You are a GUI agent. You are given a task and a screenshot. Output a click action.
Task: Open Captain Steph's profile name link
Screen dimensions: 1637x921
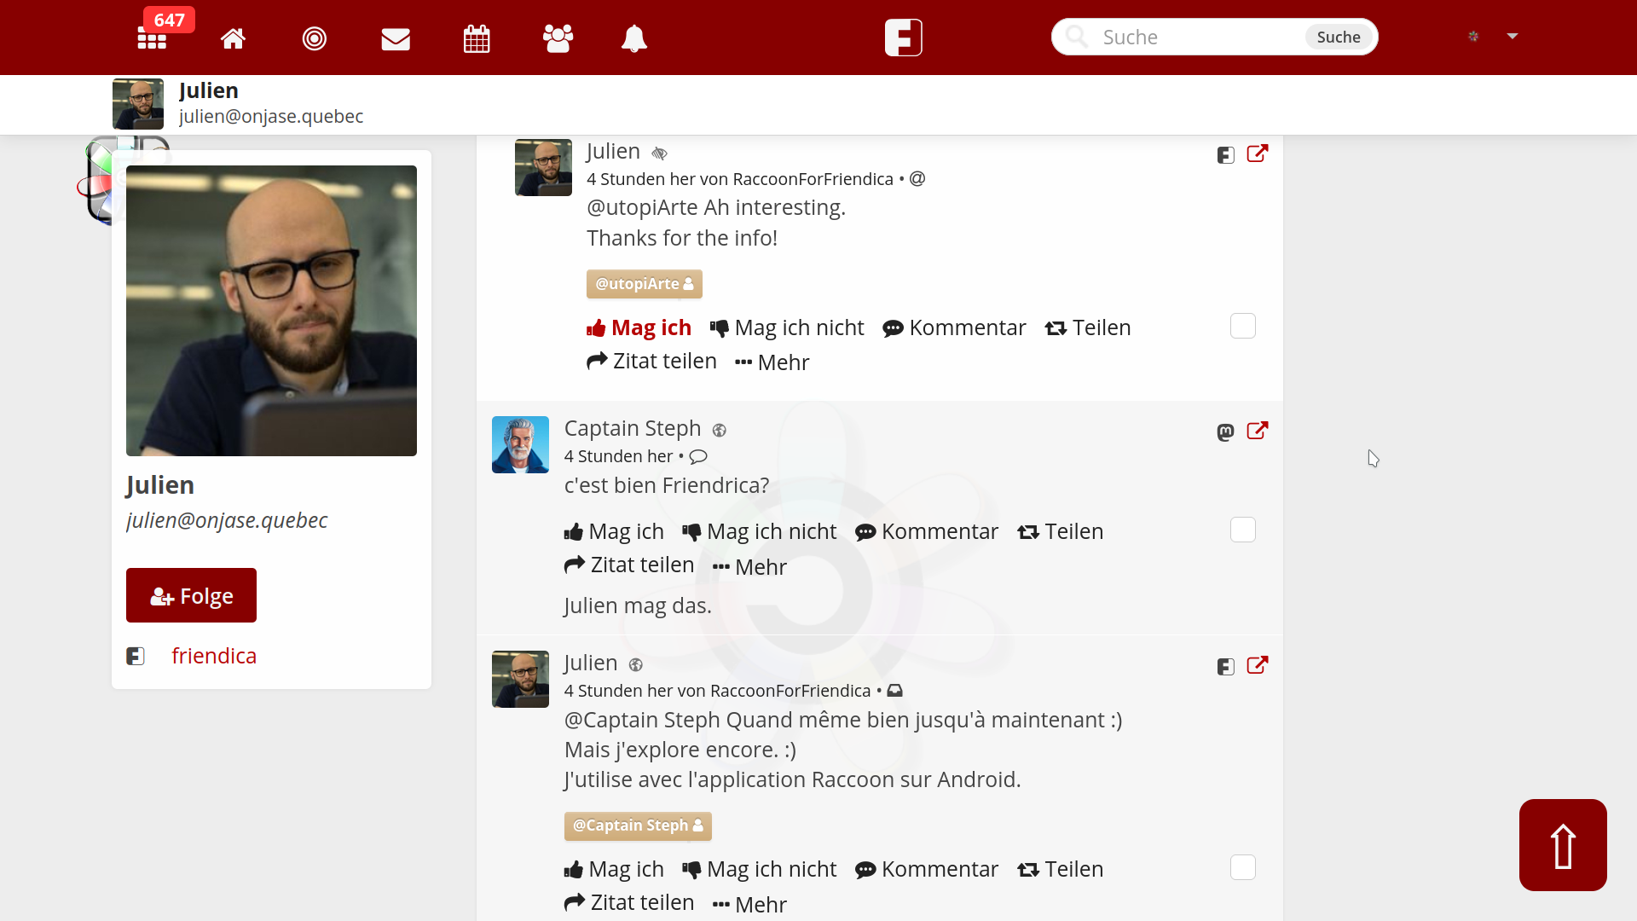pos(633,428)
